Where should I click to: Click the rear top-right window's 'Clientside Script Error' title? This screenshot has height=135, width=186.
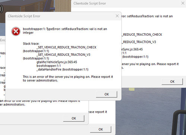(x=90, y=3)
